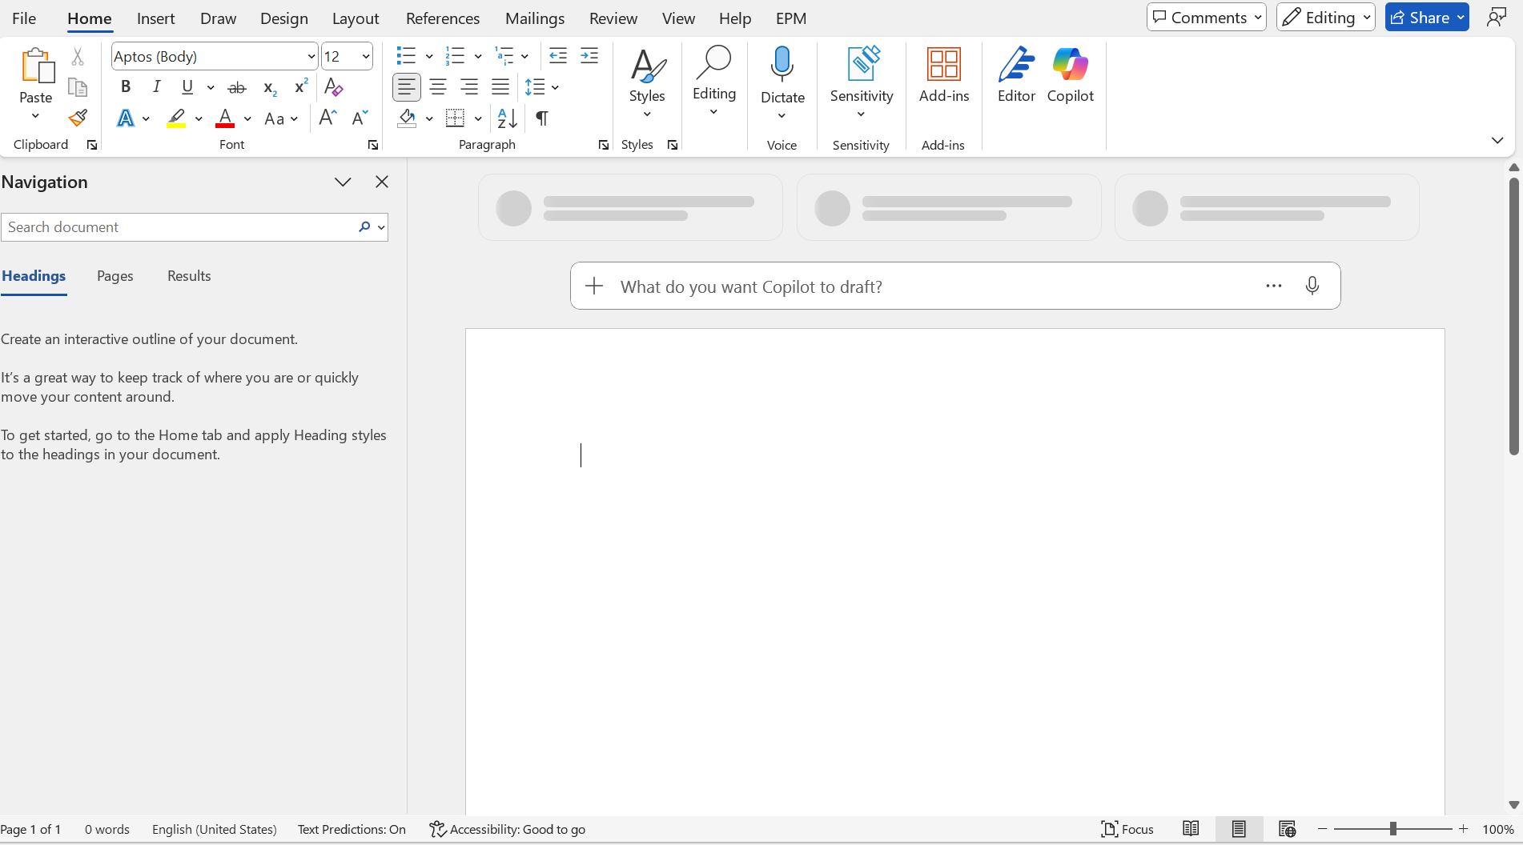Switch to the Insert tab
1523x845 pixels.
point(155,18)
